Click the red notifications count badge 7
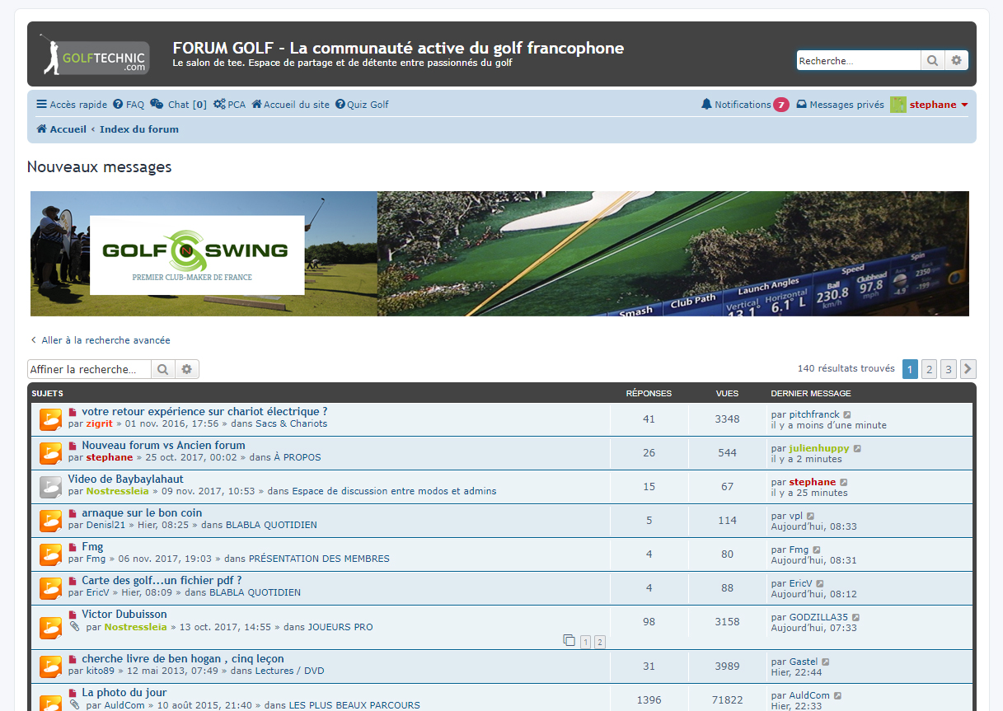The height and width of the screenshot is (711, 1003). coord(781,105)
